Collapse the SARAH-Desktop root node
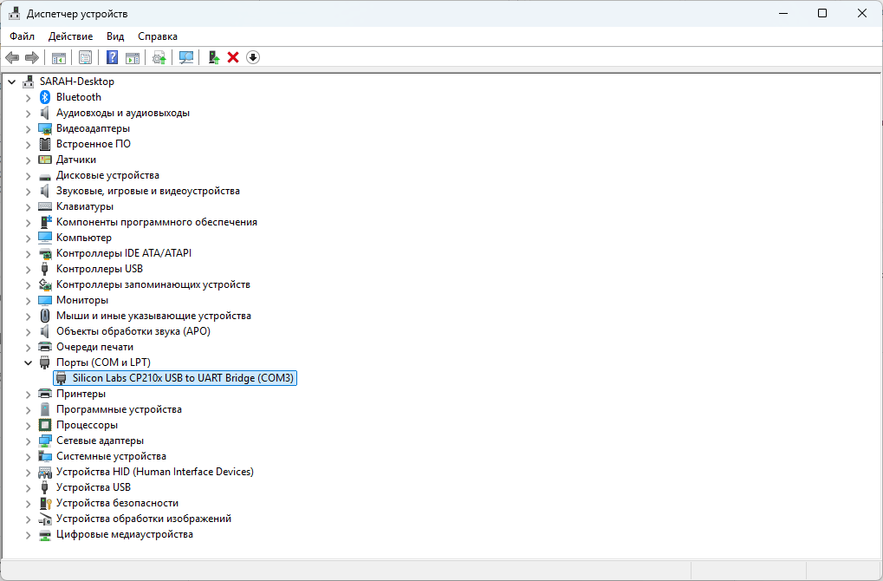This screenshot has width=883, height=581. [x=11, y=82]
